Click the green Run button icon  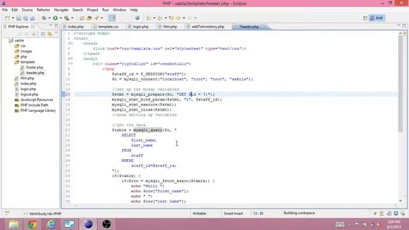(56, 18)
